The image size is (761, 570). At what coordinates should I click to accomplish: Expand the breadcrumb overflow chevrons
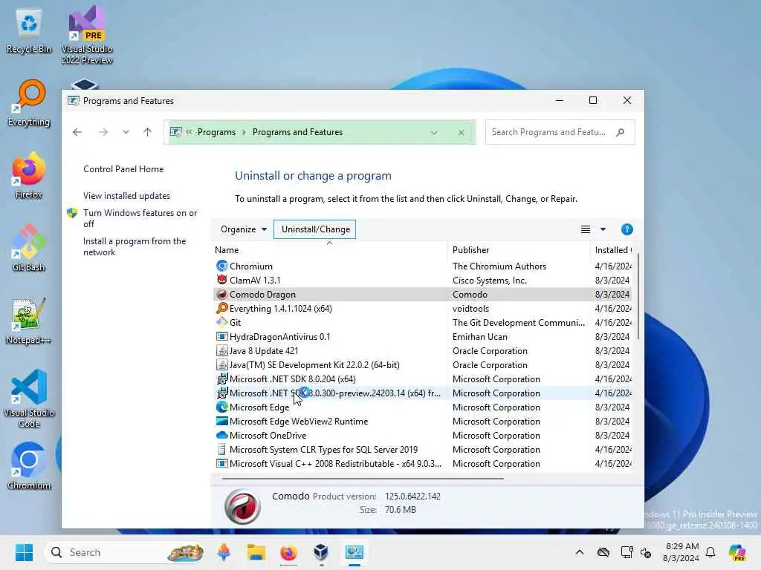(x=189, y=132)
